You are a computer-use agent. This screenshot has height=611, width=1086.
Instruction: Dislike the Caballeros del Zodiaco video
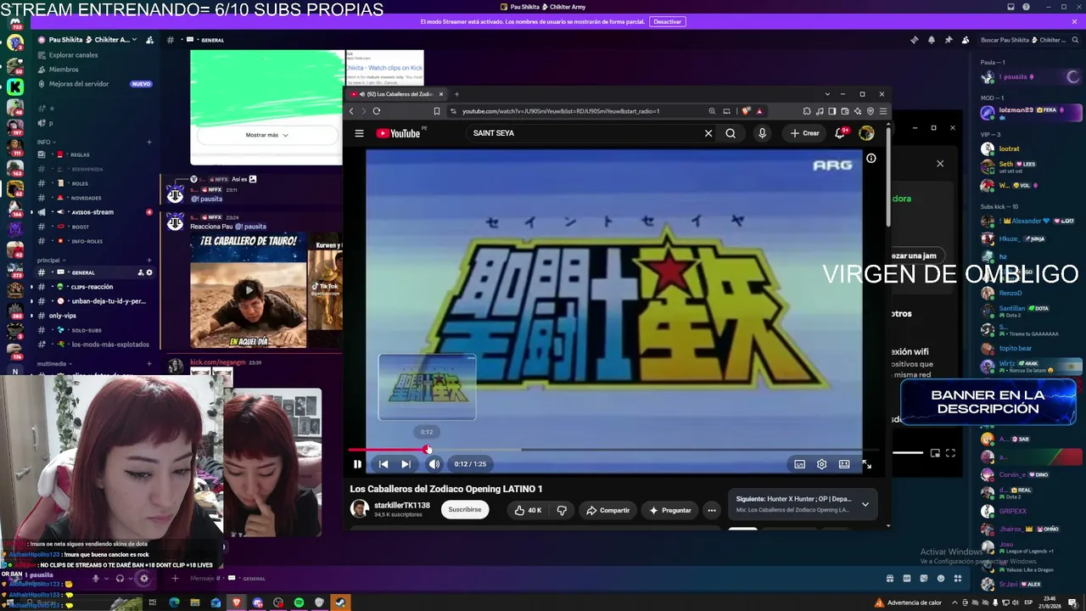pos(561,510)
